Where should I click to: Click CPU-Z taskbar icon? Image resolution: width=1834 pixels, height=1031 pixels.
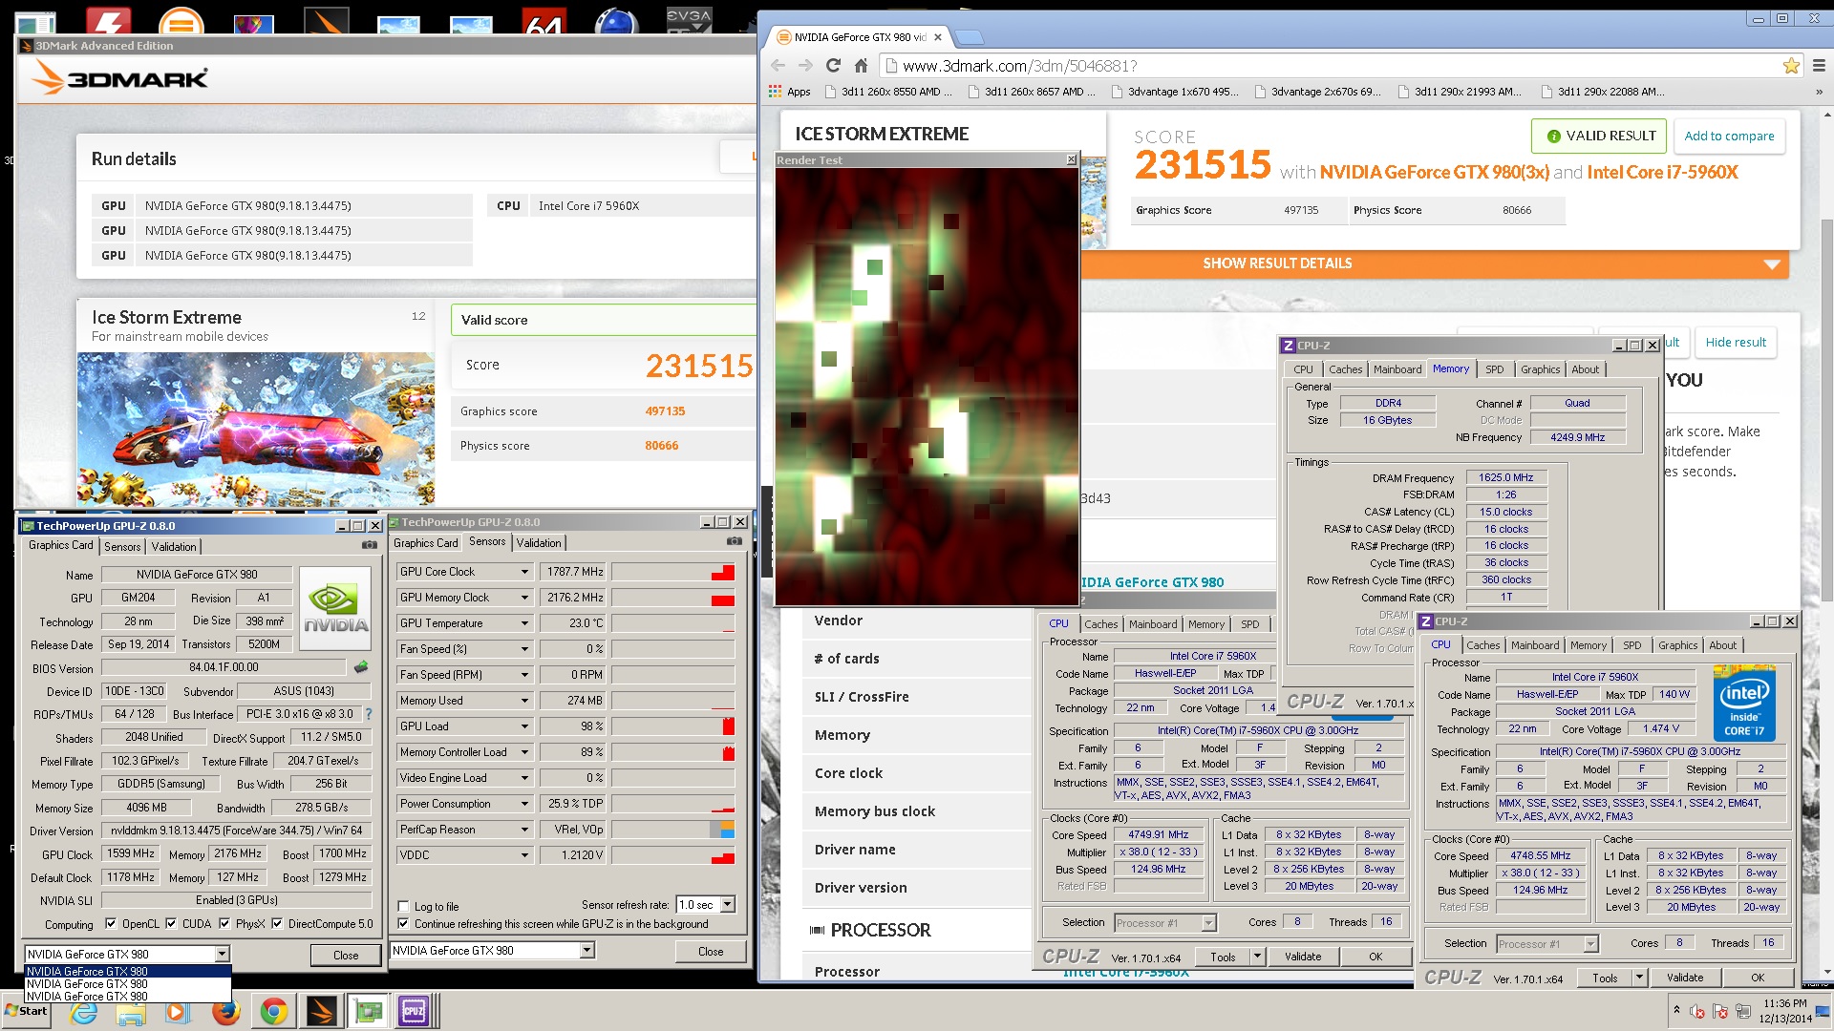point(414,1012)
